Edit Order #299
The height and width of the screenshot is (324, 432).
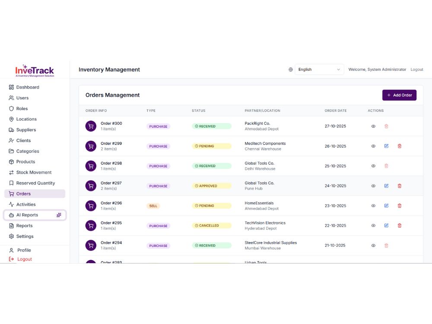(386, 146)
